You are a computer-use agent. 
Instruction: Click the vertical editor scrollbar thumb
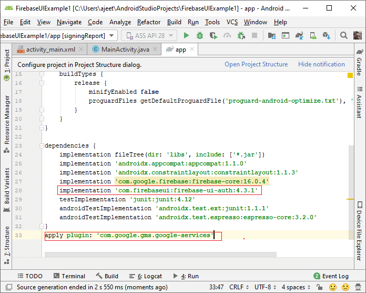(x=351, y=192)
